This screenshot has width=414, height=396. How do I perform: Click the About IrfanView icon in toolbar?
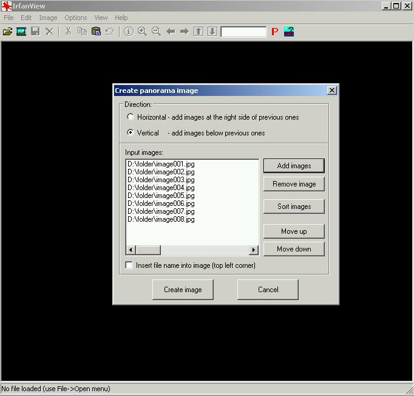(x=289, y=32)
